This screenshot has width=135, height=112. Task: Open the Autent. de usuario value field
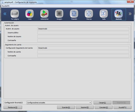(x=83, y=29)
